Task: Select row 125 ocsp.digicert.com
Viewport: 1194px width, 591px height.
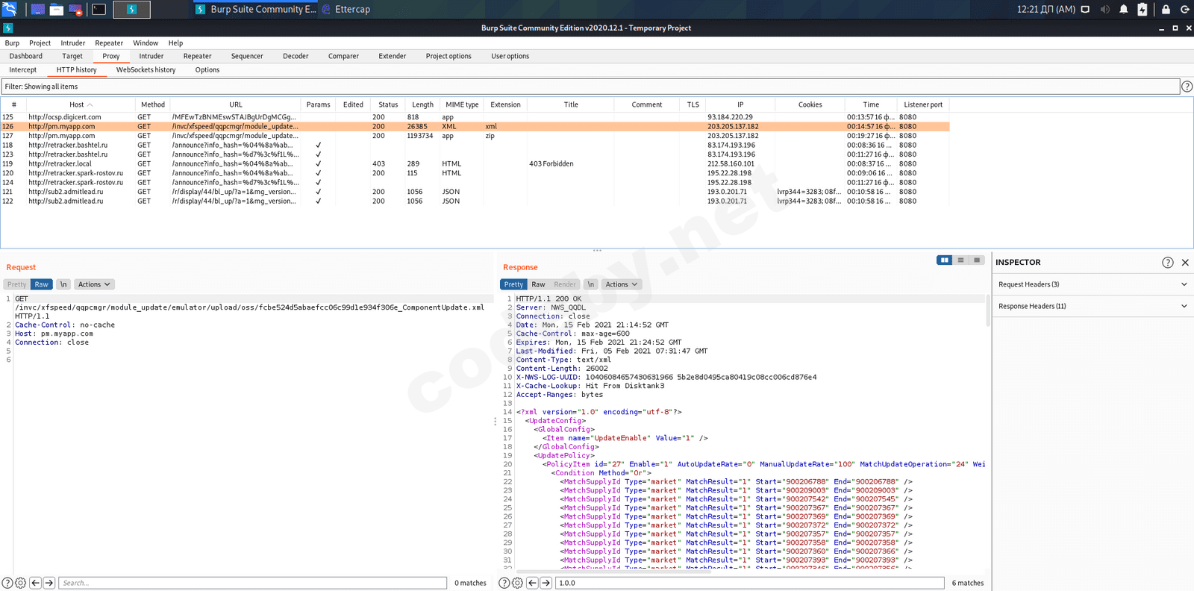Action: pos(475,117)
